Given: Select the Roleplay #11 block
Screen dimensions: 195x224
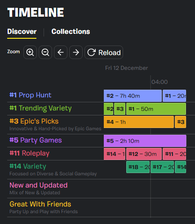Looking at the screenshot, I should pyautogui.click(x=174, y=154).
